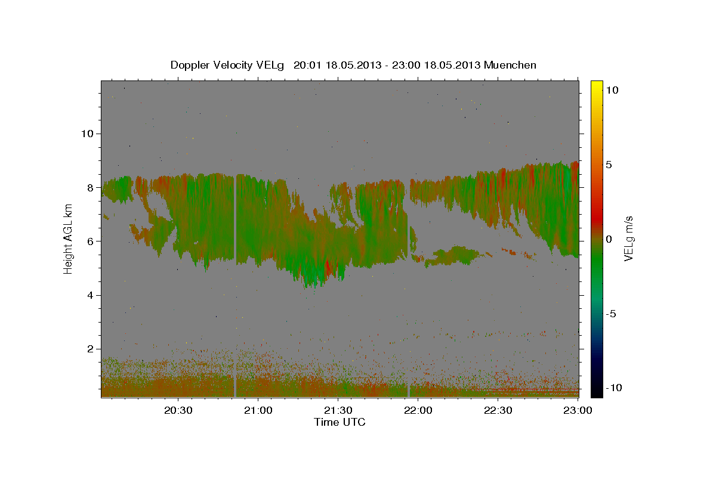Click the height axis label 2
The width and height of the screenshot is (716, 477).
click(91, 349)
